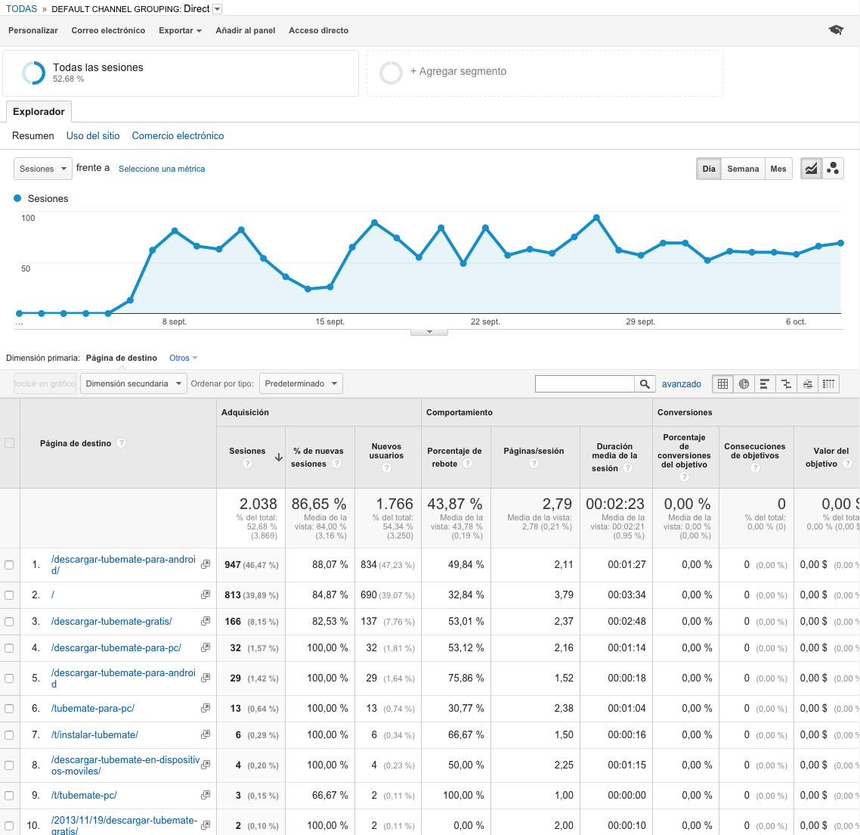Screen dimensions: 860x835
Task: Check row 6 /tubemate-para-pc/ checkbox
Action: pos(9,709)
